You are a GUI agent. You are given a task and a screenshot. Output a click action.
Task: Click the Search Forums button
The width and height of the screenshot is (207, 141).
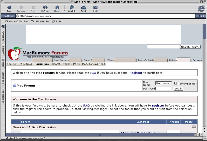coord(190,47)
